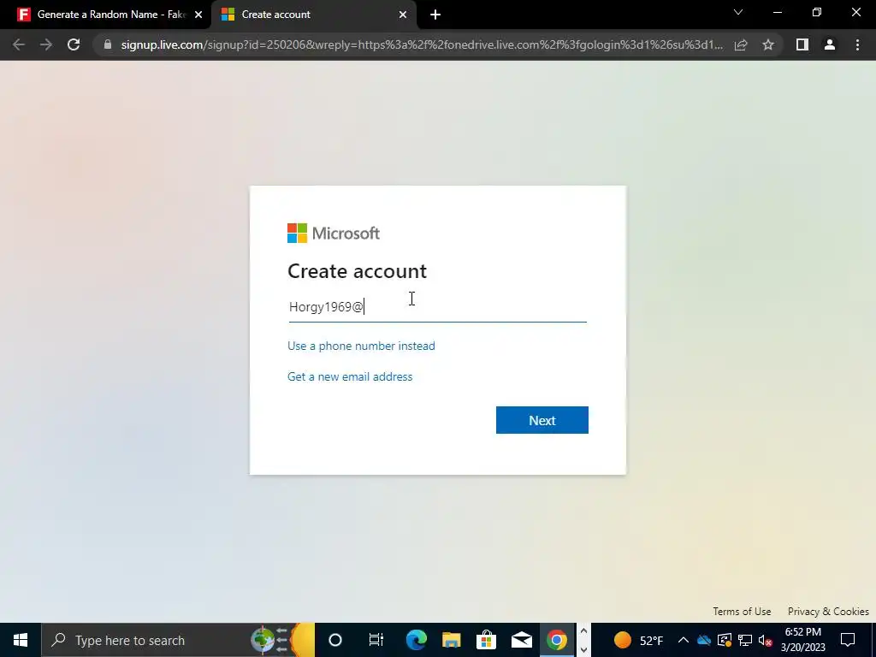876x657 pixels.
Task: Click the Next button
Action: (542, 420)
